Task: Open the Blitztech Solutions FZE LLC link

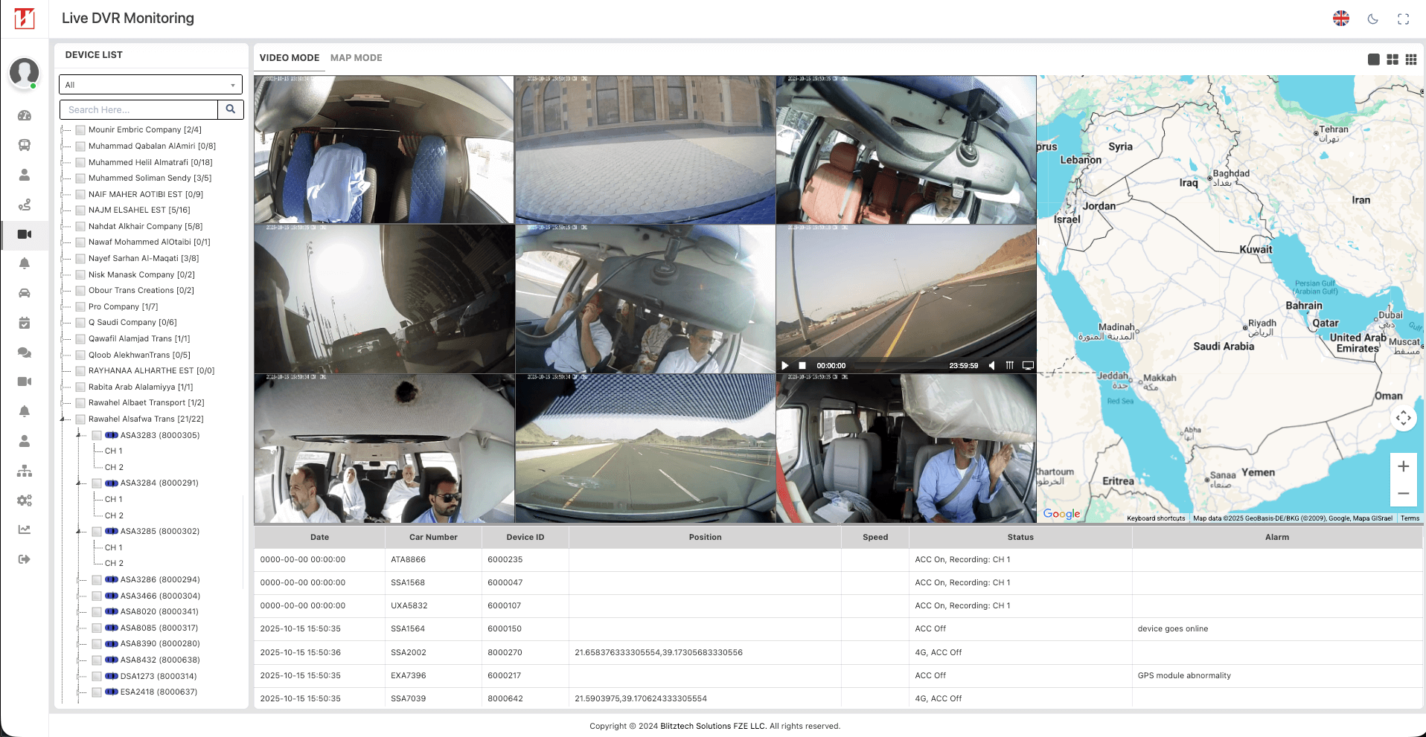Action: tap(712, 726)
